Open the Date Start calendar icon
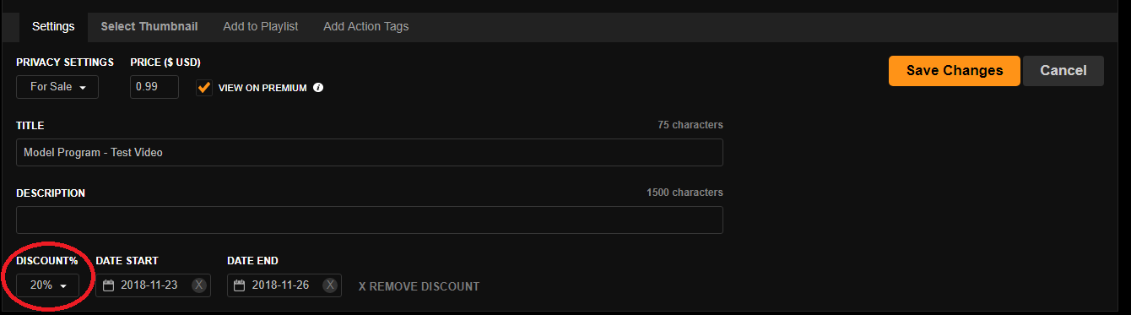The image size is (1131, 315). point(108,285)
